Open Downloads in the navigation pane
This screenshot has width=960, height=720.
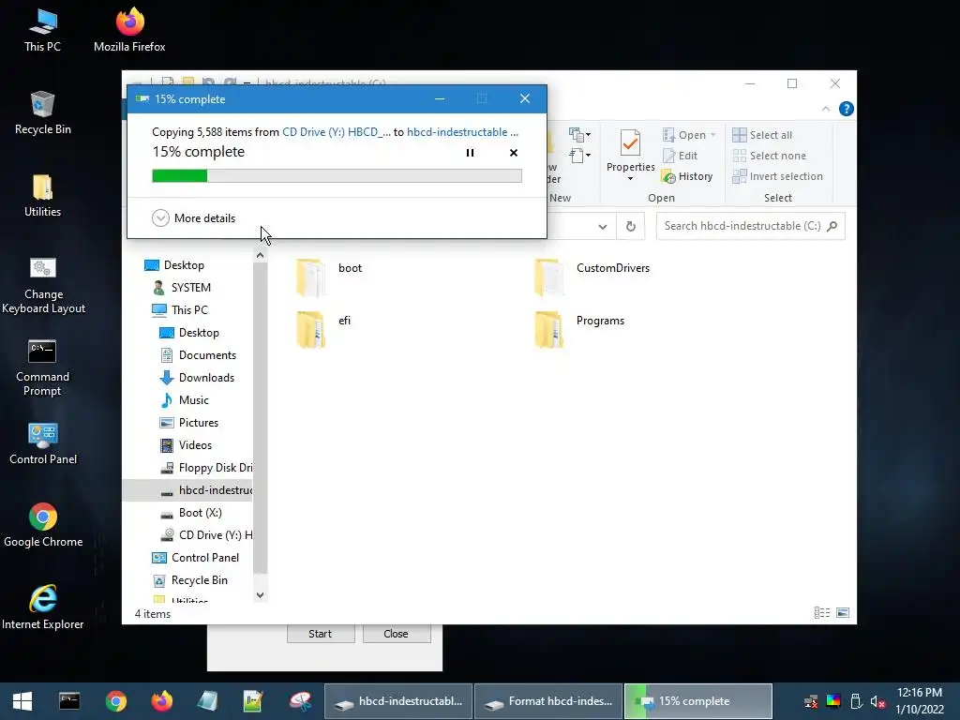pos(197,378)
